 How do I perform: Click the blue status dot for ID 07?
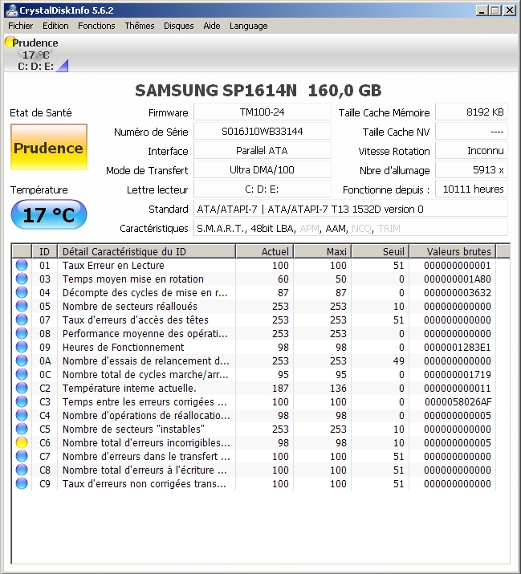(x=22, y=320)
